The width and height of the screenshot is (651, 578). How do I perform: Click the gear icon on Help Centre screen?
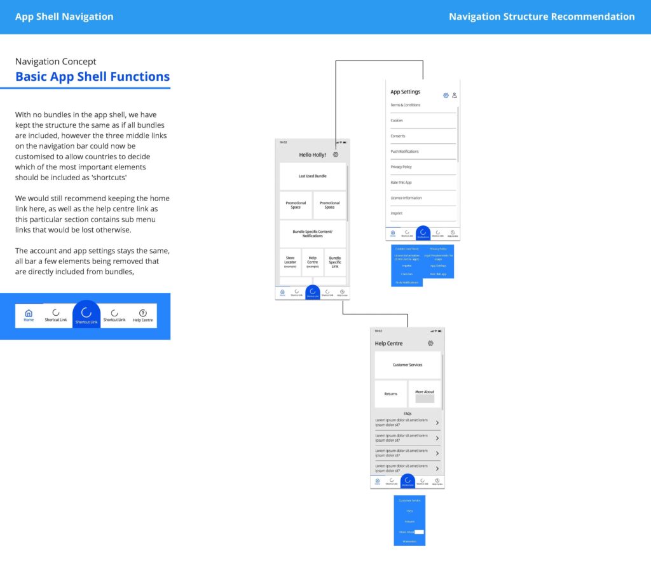click(x=430, y=343)
